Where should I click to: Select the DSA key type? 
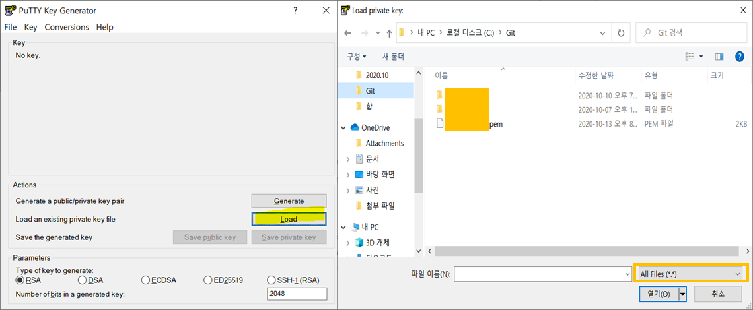point(90,280)
